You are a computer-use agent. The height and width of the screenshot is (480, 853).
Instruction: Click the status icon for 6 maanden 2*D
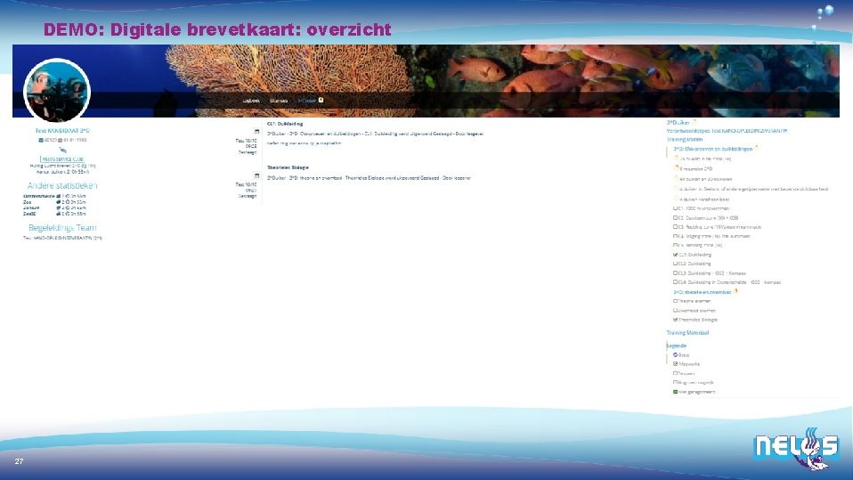(677, 168)
